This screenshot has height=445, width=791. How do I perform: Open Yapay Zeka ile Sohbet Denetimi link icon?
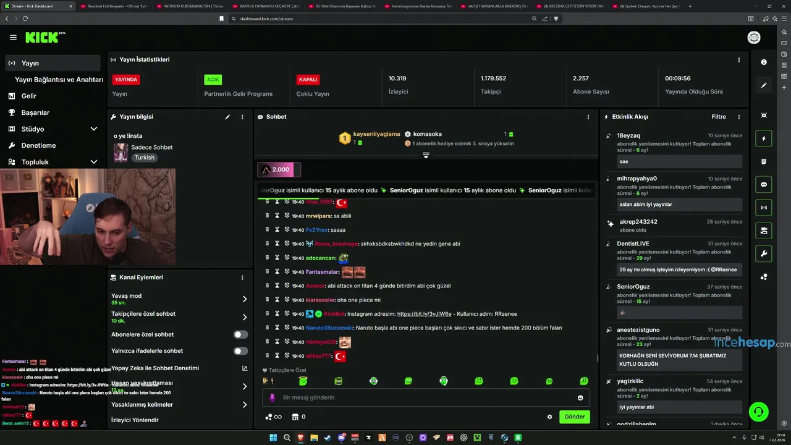tap(244, 368)
